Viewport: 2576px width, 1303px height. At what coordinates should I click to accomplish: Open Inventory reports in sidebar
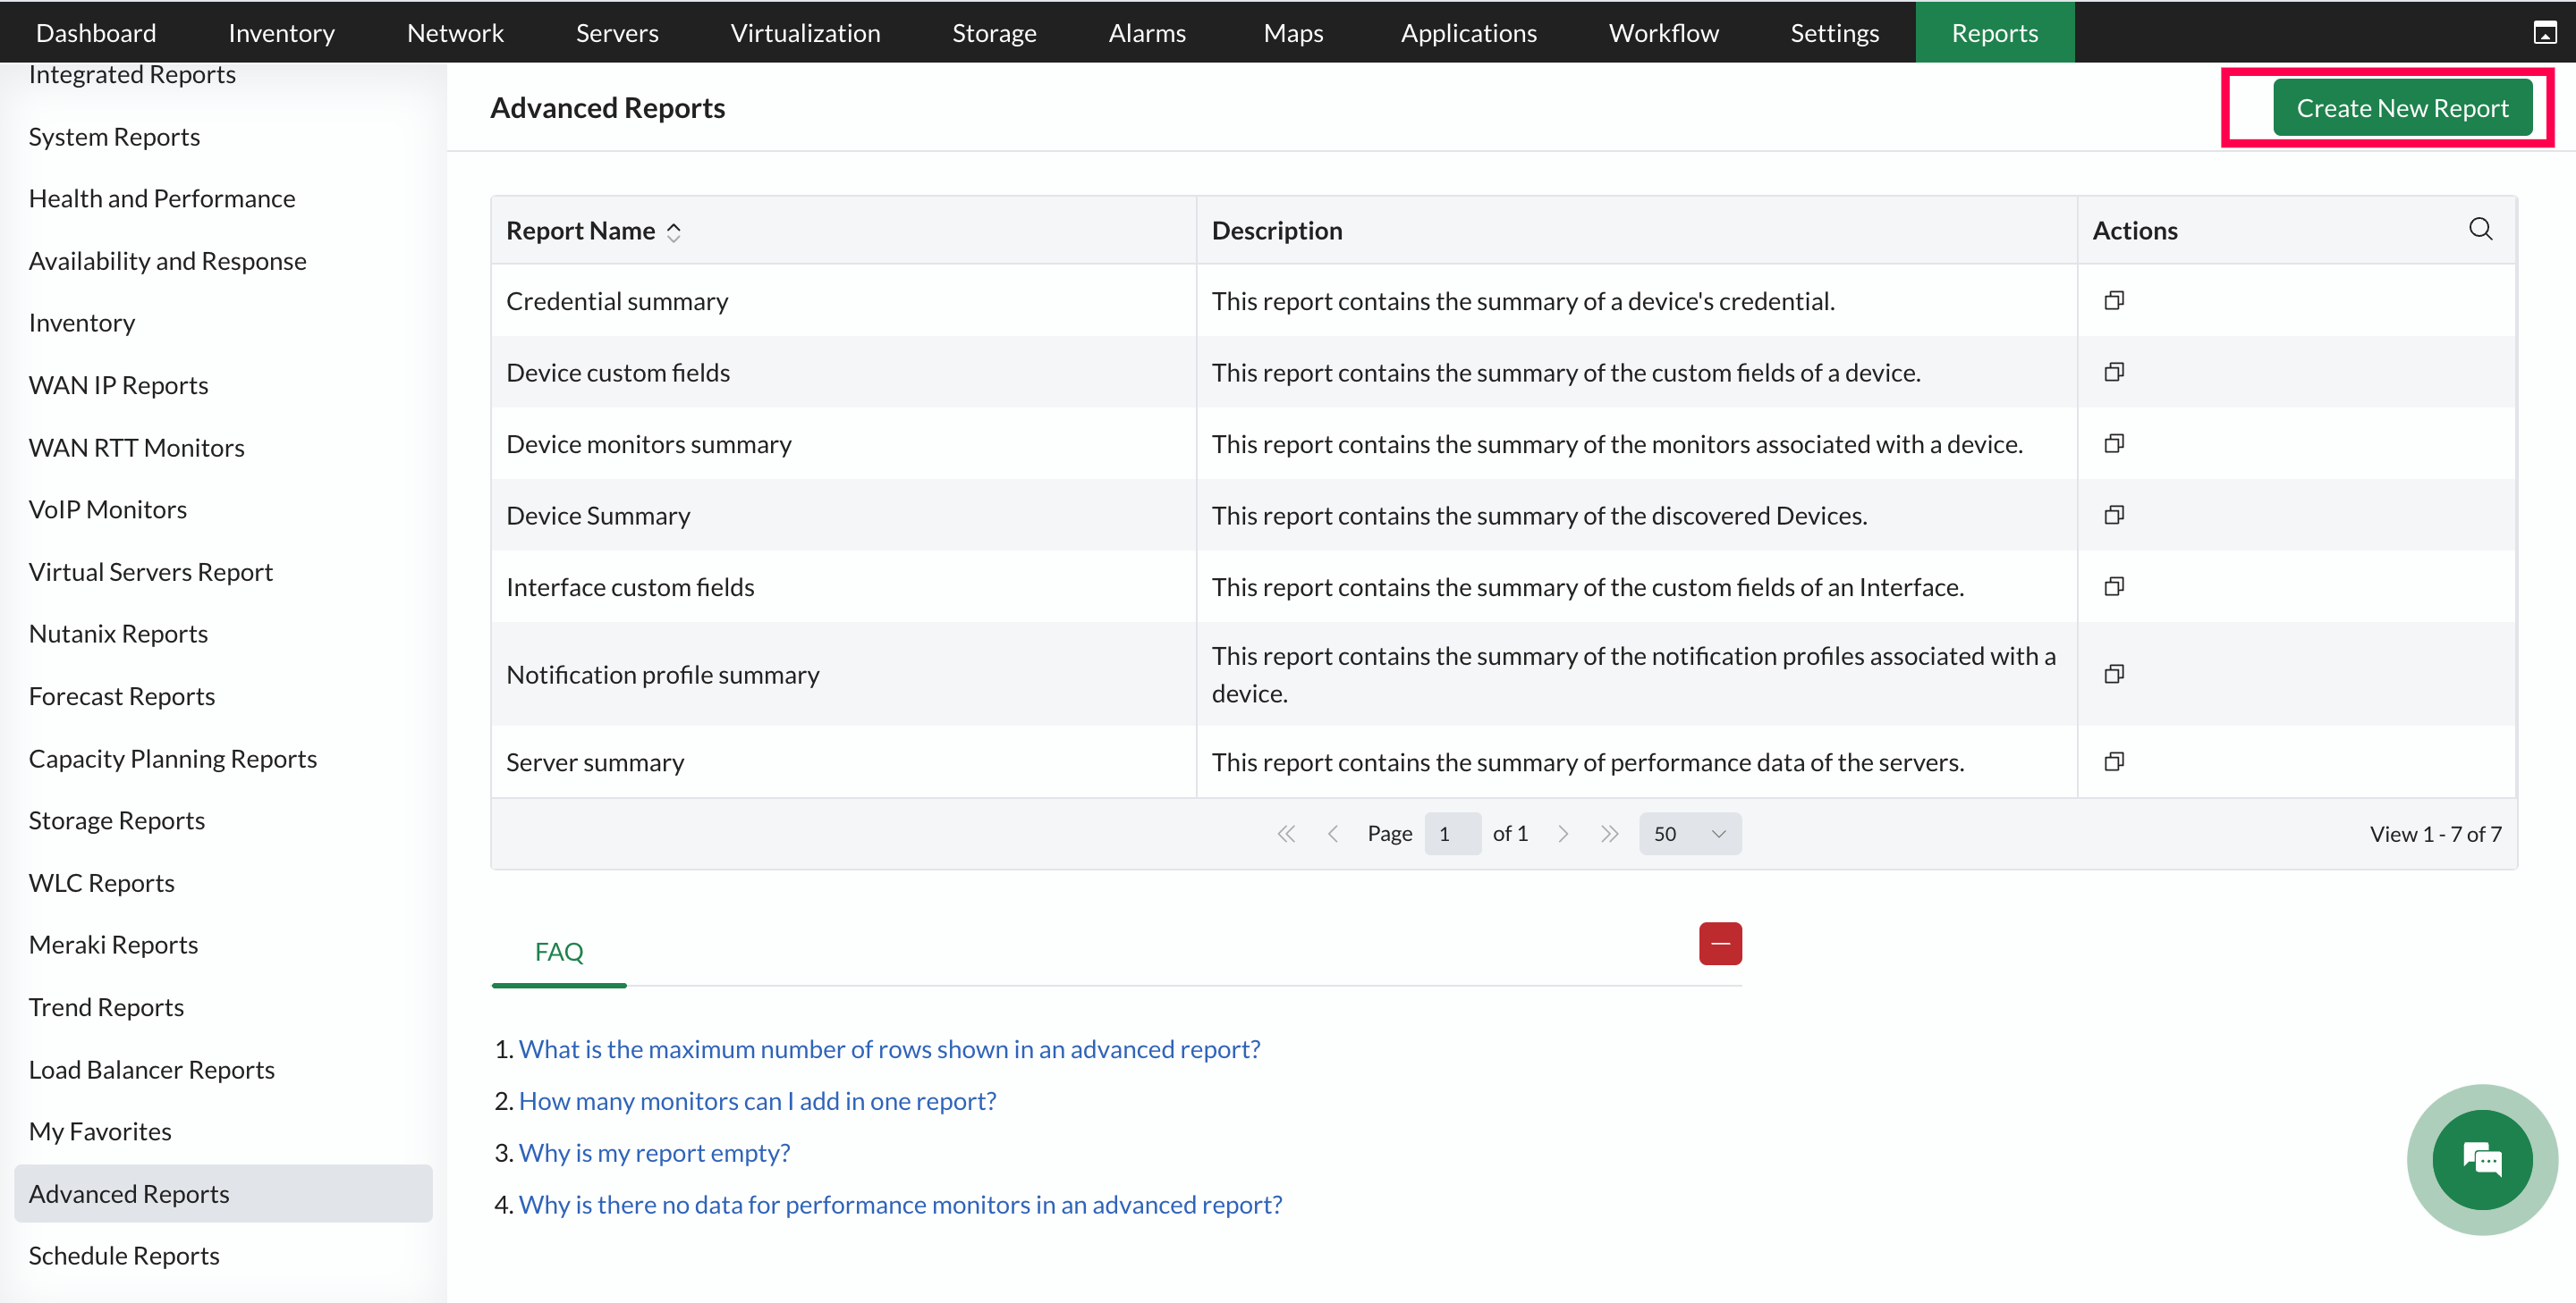pos(82,323)
